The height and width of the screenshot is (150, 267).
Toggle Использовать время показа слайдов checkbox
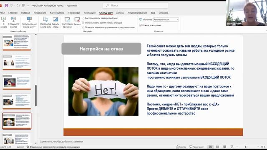click(83, 22)
